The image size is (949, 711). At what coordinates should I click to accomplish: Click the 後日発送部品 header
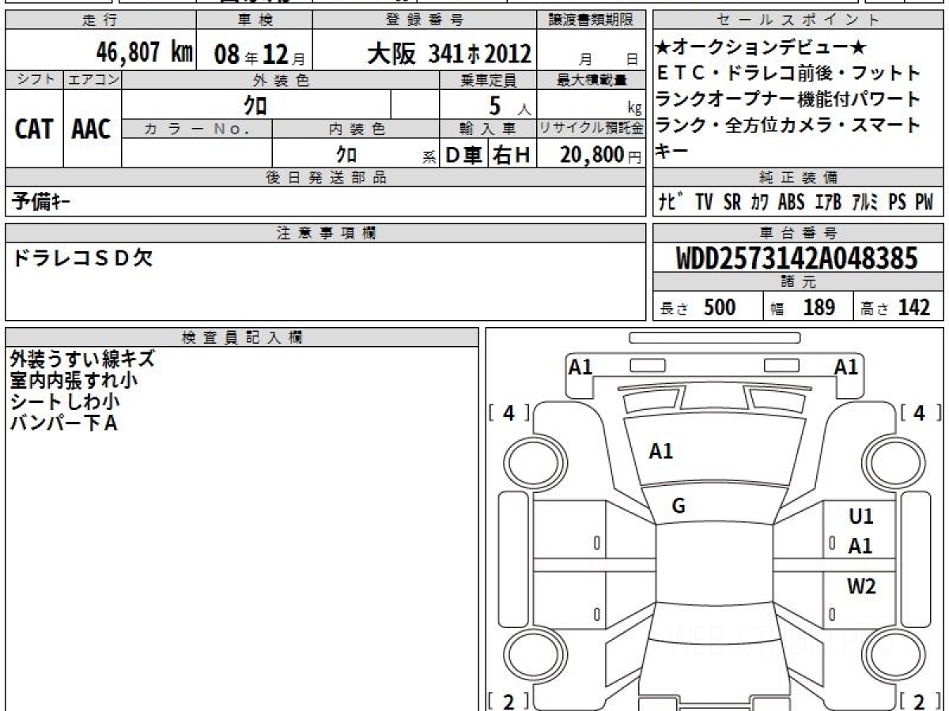(326, 178)
